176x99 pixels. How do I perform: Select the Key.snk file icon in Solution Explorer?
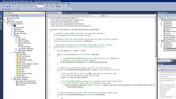(164, 33)
